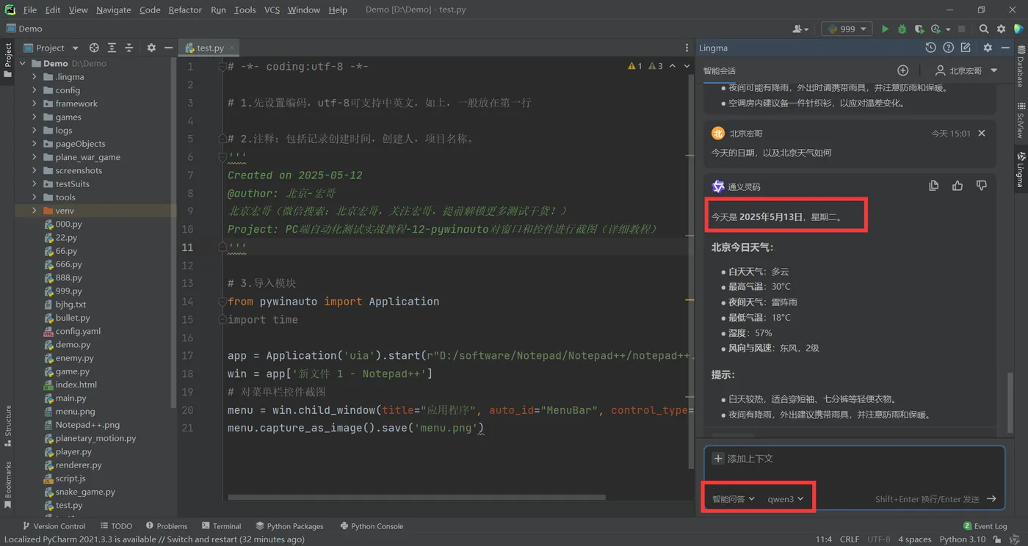
Task: Give thumbs up to the Lingma response
Action: click(958, 186)
